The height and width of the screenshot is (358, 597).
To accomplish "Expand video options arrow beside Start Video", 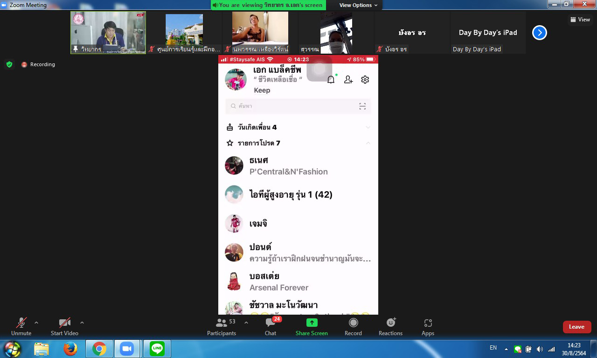I will (82, 323).
